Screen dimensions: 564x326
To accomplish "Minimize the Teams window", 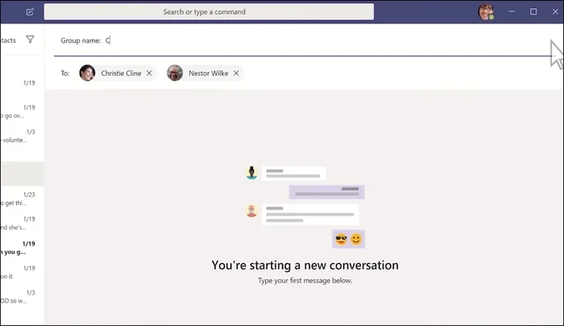I will [512, 11].
